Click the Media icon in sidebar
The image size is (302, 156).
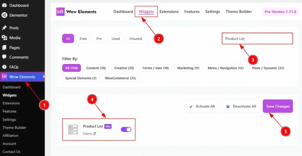pyautogui.click(x=4, y=38)
